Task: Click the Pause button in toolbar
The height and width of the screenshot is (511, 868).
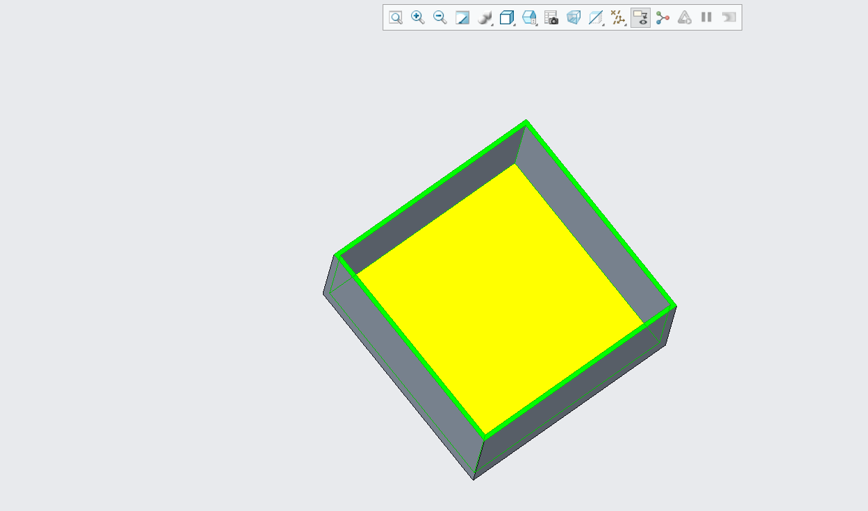Action: point(706,17)
